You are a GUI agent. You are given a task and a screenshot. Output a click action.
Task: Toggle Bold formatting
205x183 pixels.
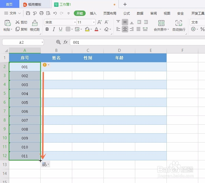click(47, 29)
